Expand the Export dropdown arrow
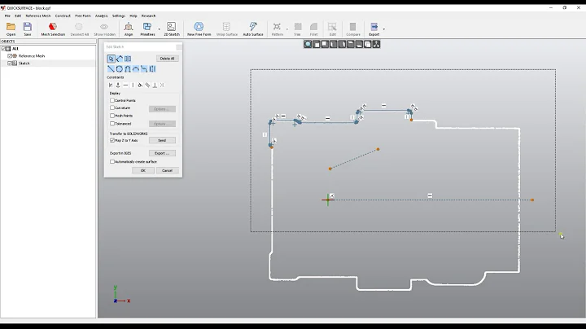 point(384,29)
